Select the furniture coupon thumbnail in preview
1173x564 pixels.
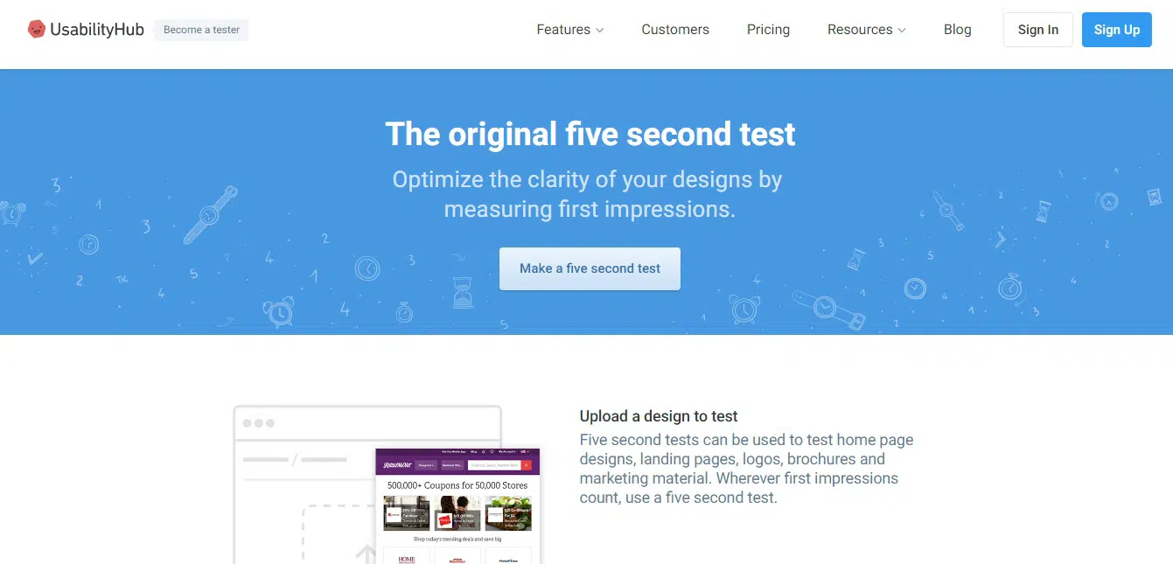(x=407, y=514)
